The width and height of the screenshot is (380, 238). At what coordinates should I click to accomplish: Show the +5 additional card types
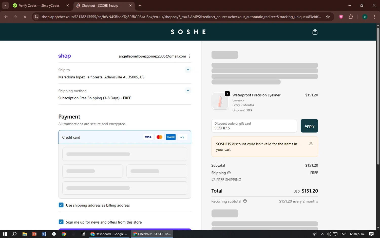(182, 137)
